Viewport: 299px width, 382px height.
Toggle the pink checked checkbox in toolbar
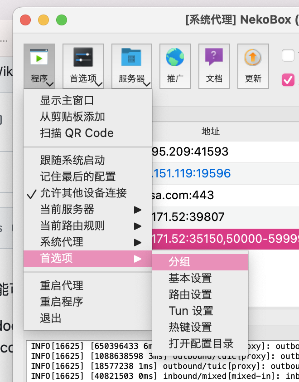288,79
